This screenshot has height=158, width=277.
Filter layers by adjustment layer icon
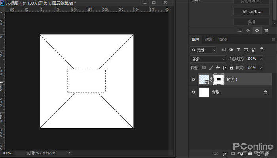click(x=231, y=49)
